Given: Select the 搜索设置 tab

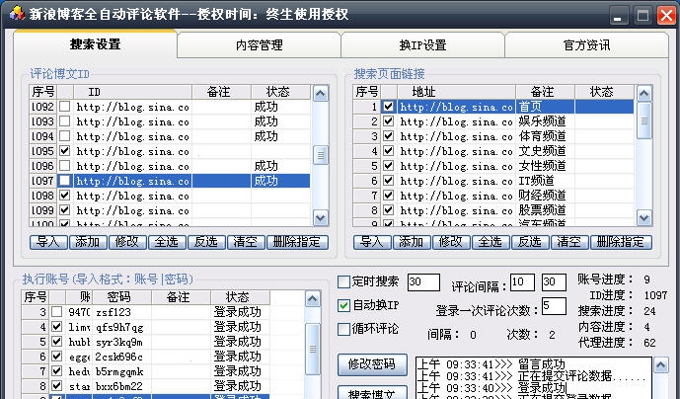Looking at the screenshot, I should tap(95, 43).
